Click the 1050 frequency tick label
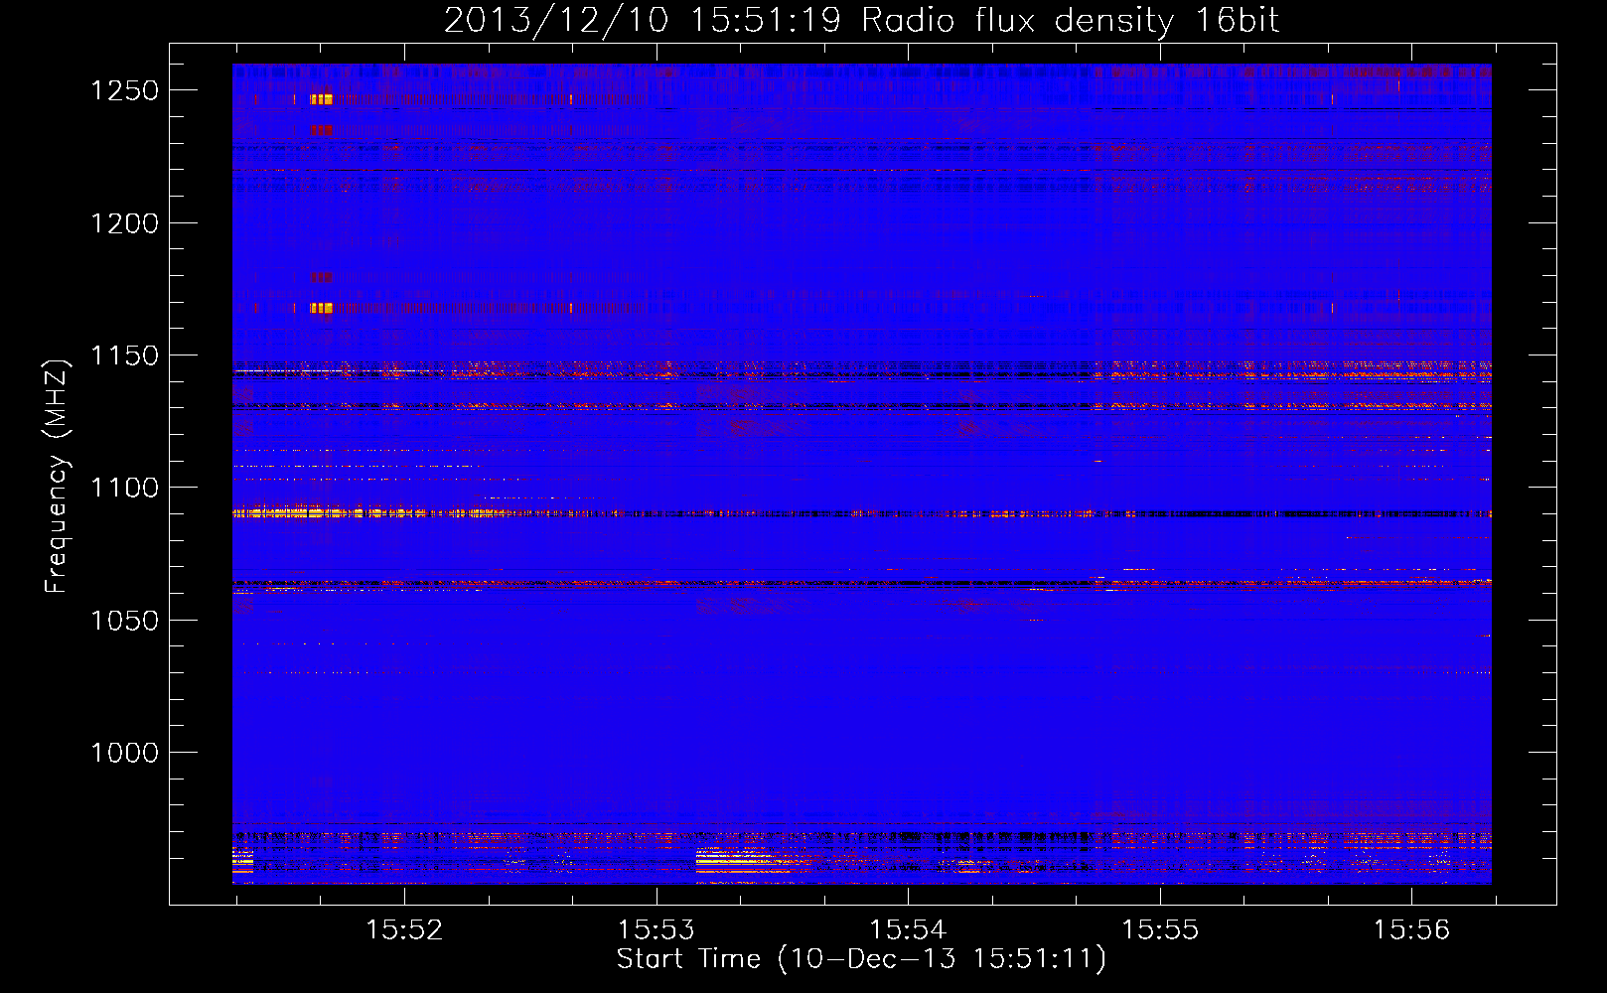This screenshot has height=993, width=1607. pos(124,621)
